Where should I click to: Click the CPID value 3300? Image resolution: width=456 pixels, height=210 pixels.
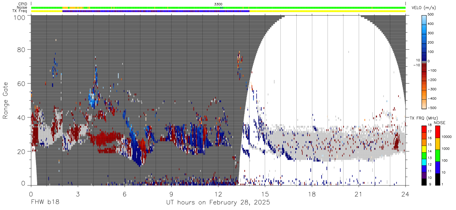click(218, 4)
